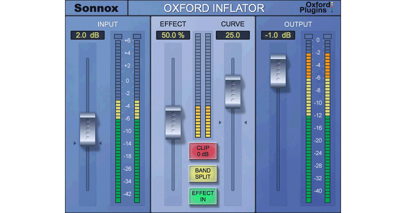Click left arrow marker beside INPUT fader
Viewport: 406px width, 213px height.
pyautogui.click(x=74, y=143)
